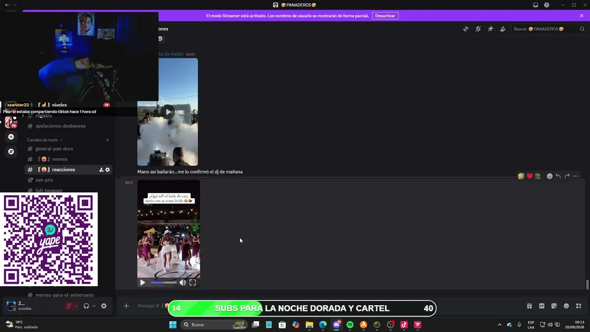Open the weather widget showing 19°C
Screen dimensions: 590x332
21,325
